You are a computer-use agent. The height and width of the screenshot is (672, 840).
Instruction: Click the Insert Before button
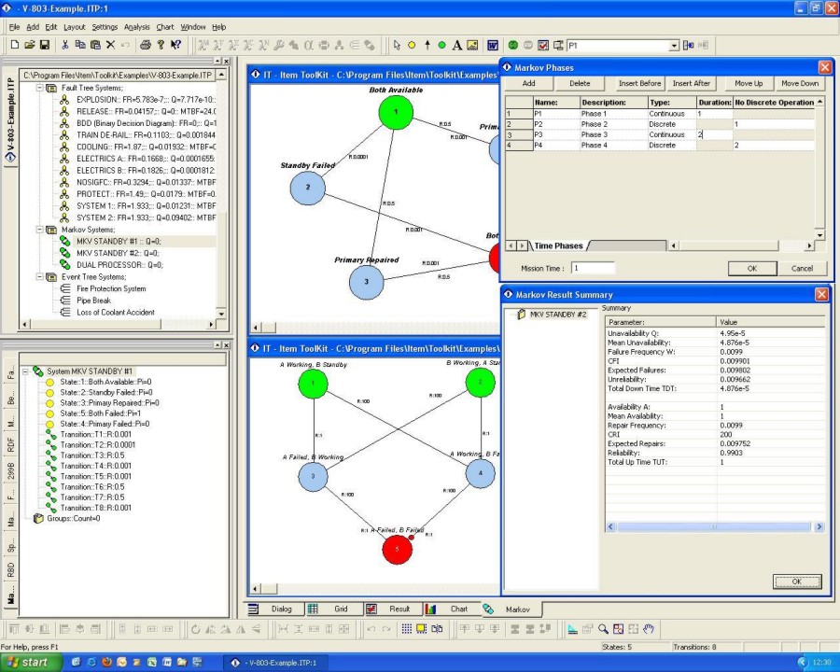[x=639, y=83]
